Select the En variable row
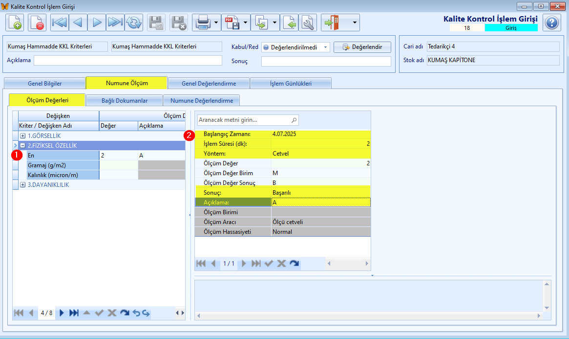Viewport: 569px width, 339px height. pos(63,156)
